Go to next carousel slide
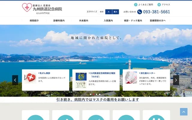 (x=176, y=80)
